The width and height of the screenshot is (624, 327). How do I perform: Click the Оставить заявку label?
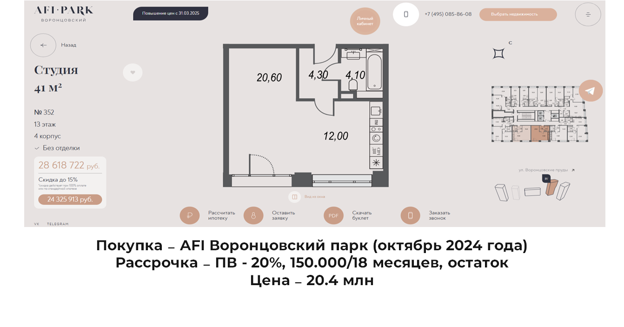click(284, 215)
